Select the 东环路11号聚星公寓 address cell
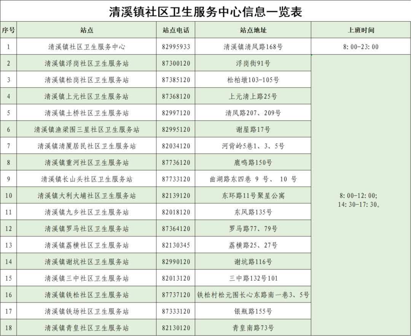Viewport: 411px width, 336px height. [x=253, y=196]
